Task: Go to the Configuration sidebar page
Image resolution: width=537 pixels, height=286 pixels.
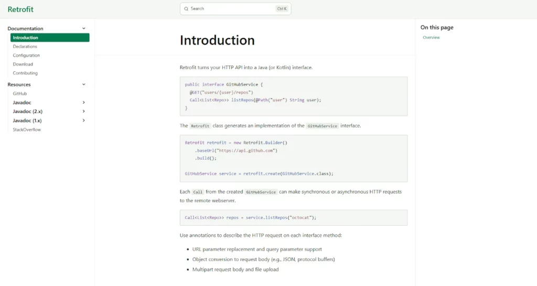Action: coord(26,56)
